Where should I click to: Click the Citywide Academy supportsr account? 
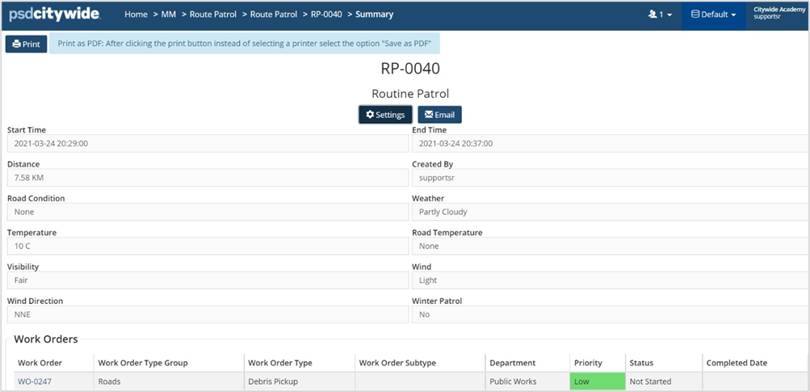point(779,13)
